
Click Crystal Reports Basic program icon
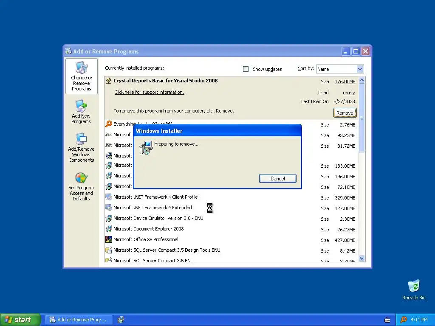point(109,81)
